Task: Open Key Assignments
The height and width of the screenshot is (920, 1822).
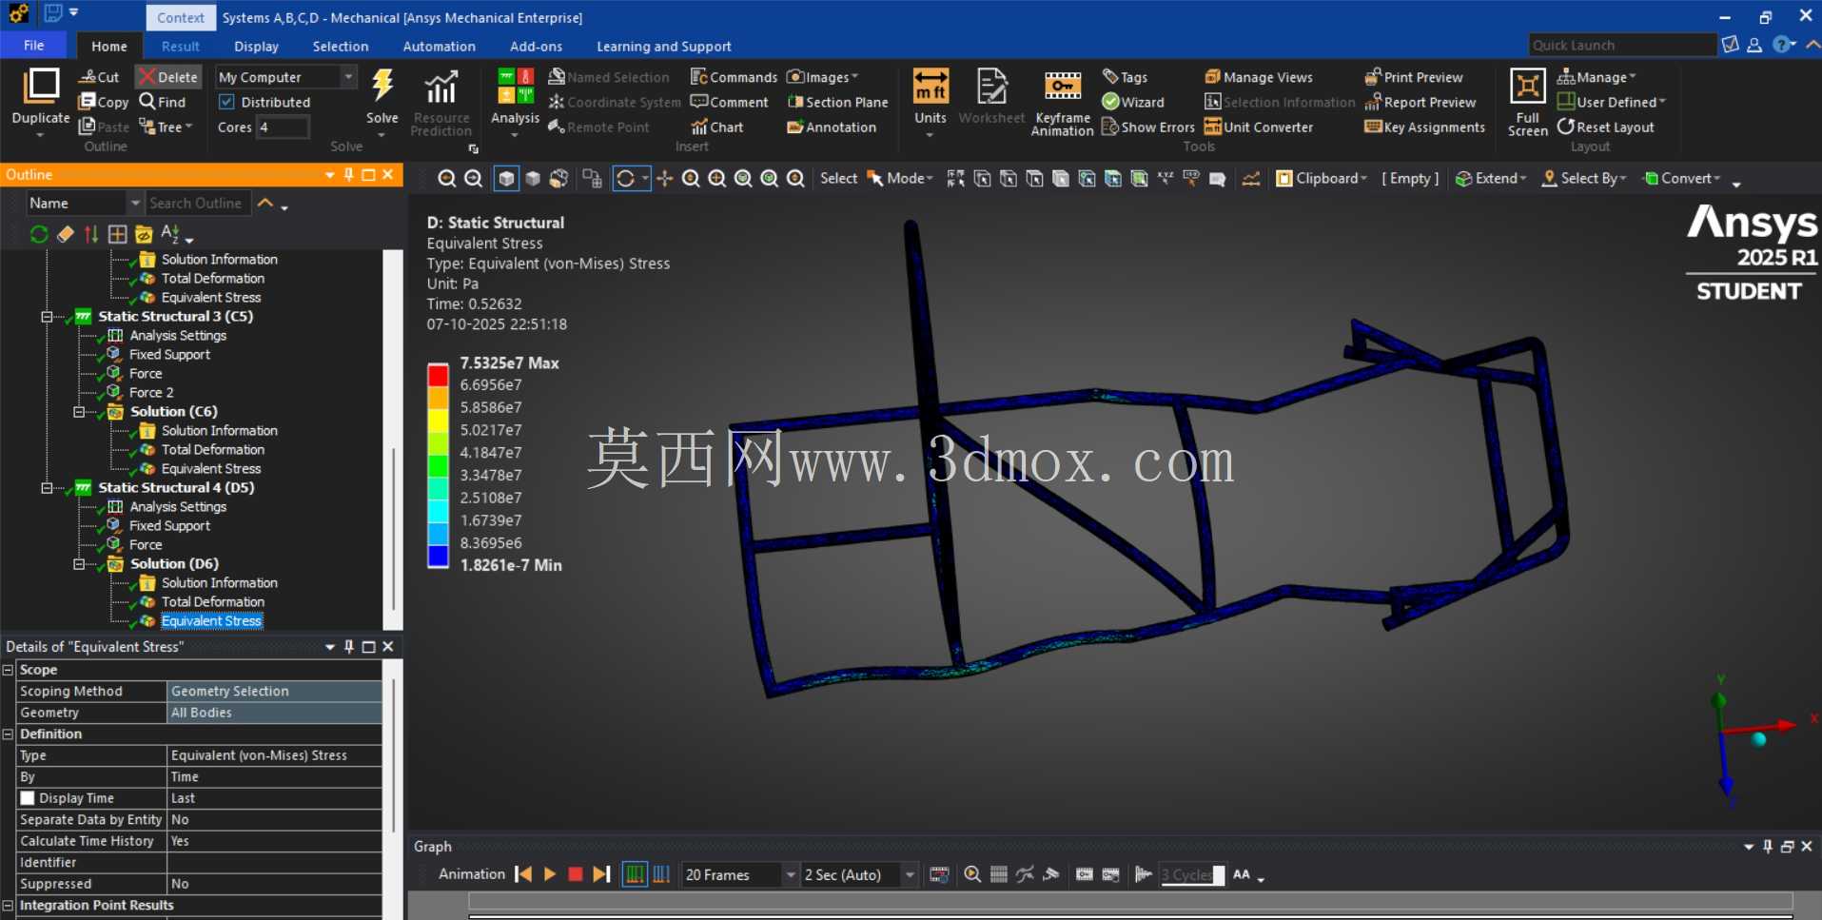Action: pyautogui.click(x=1424, y=127)
